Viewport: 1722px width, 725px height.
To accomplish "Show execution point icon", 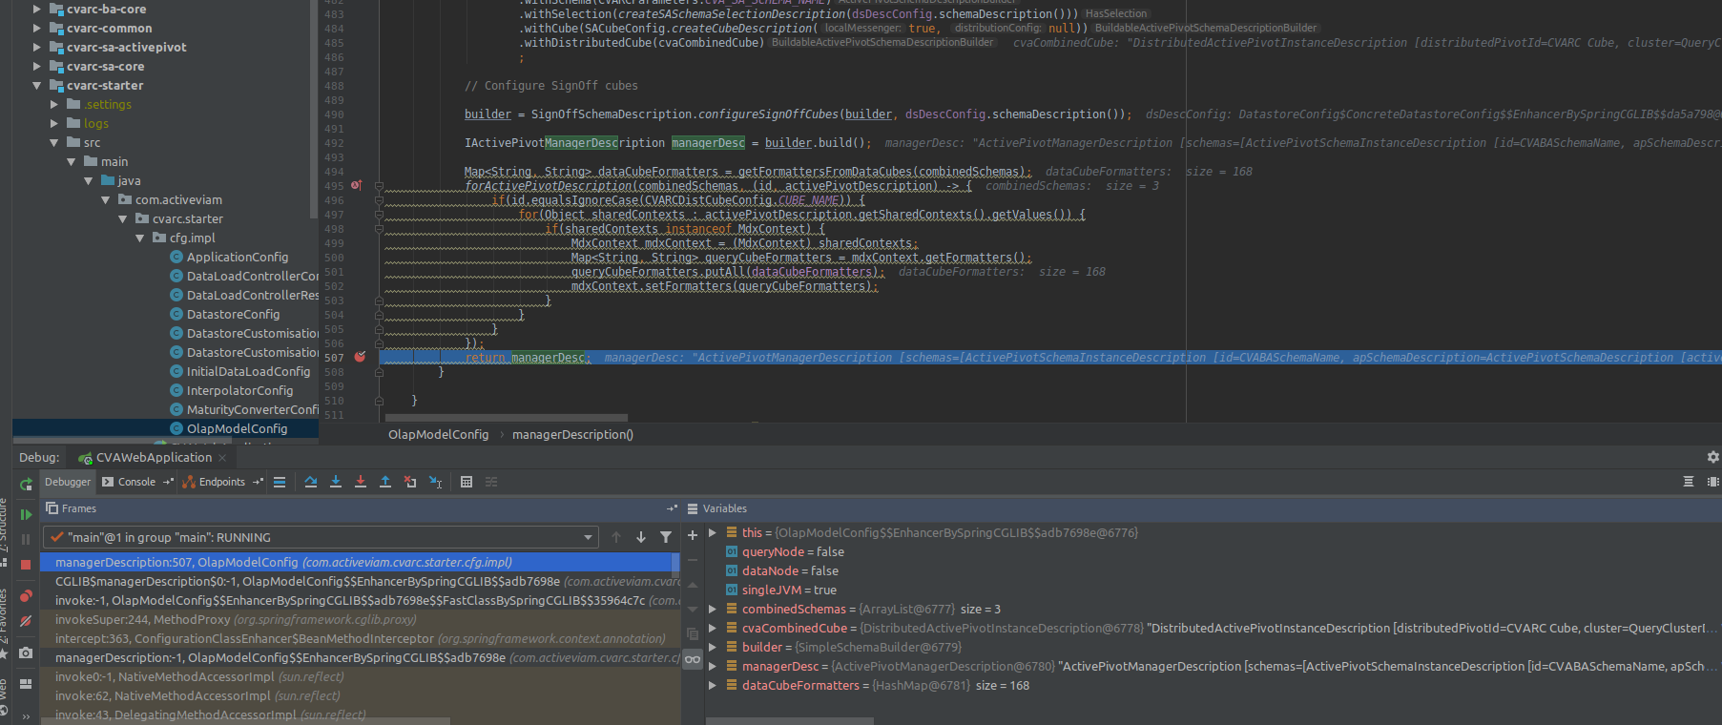I will tap(280, 482).
